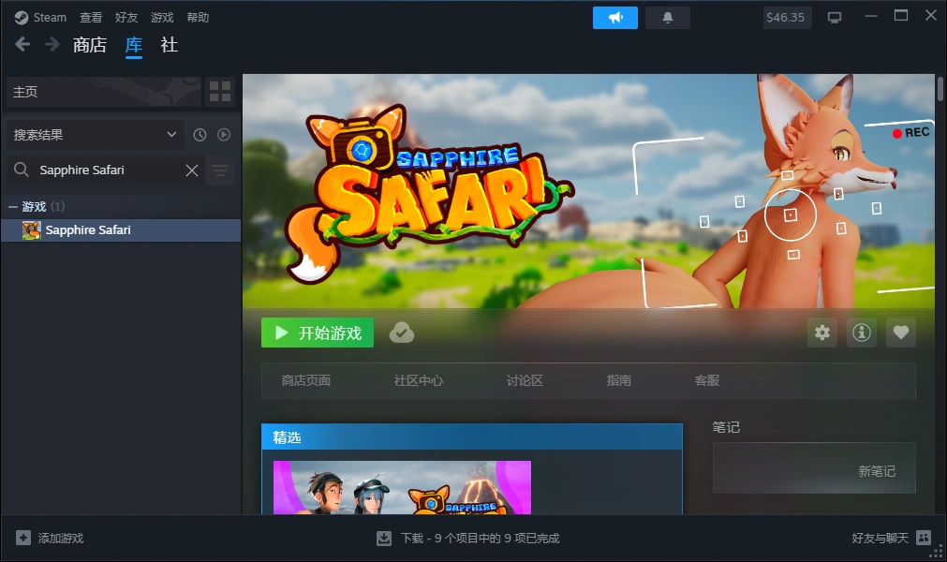
Task: Open the 商店页面 link
Action: (x=306, y=380)
